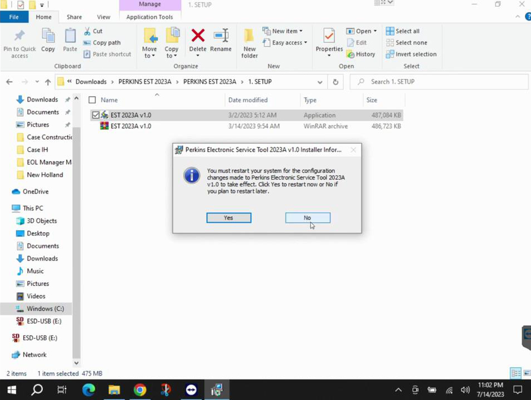Click Select all in ribbon
The image size is (531, 400).
(403, 31)
